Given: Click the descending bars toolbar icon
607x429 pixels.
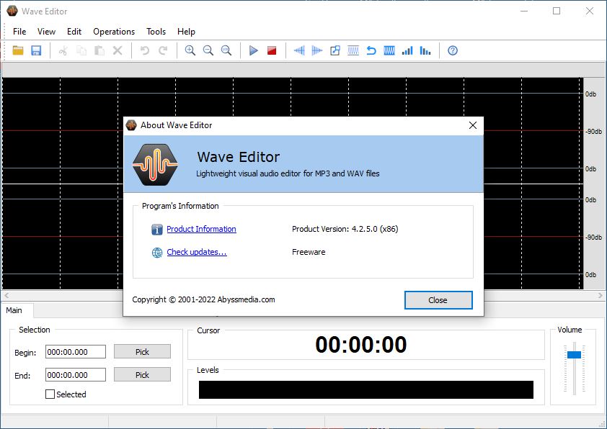Looking at the screenshot, I should click(x=425, y=50).
